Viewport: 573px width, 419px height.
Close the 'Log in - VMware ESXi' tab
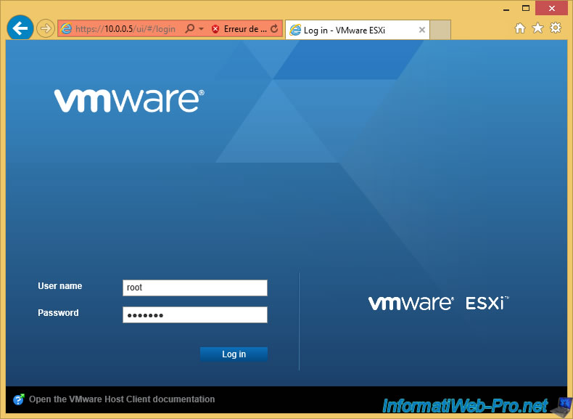coord(421,30)
